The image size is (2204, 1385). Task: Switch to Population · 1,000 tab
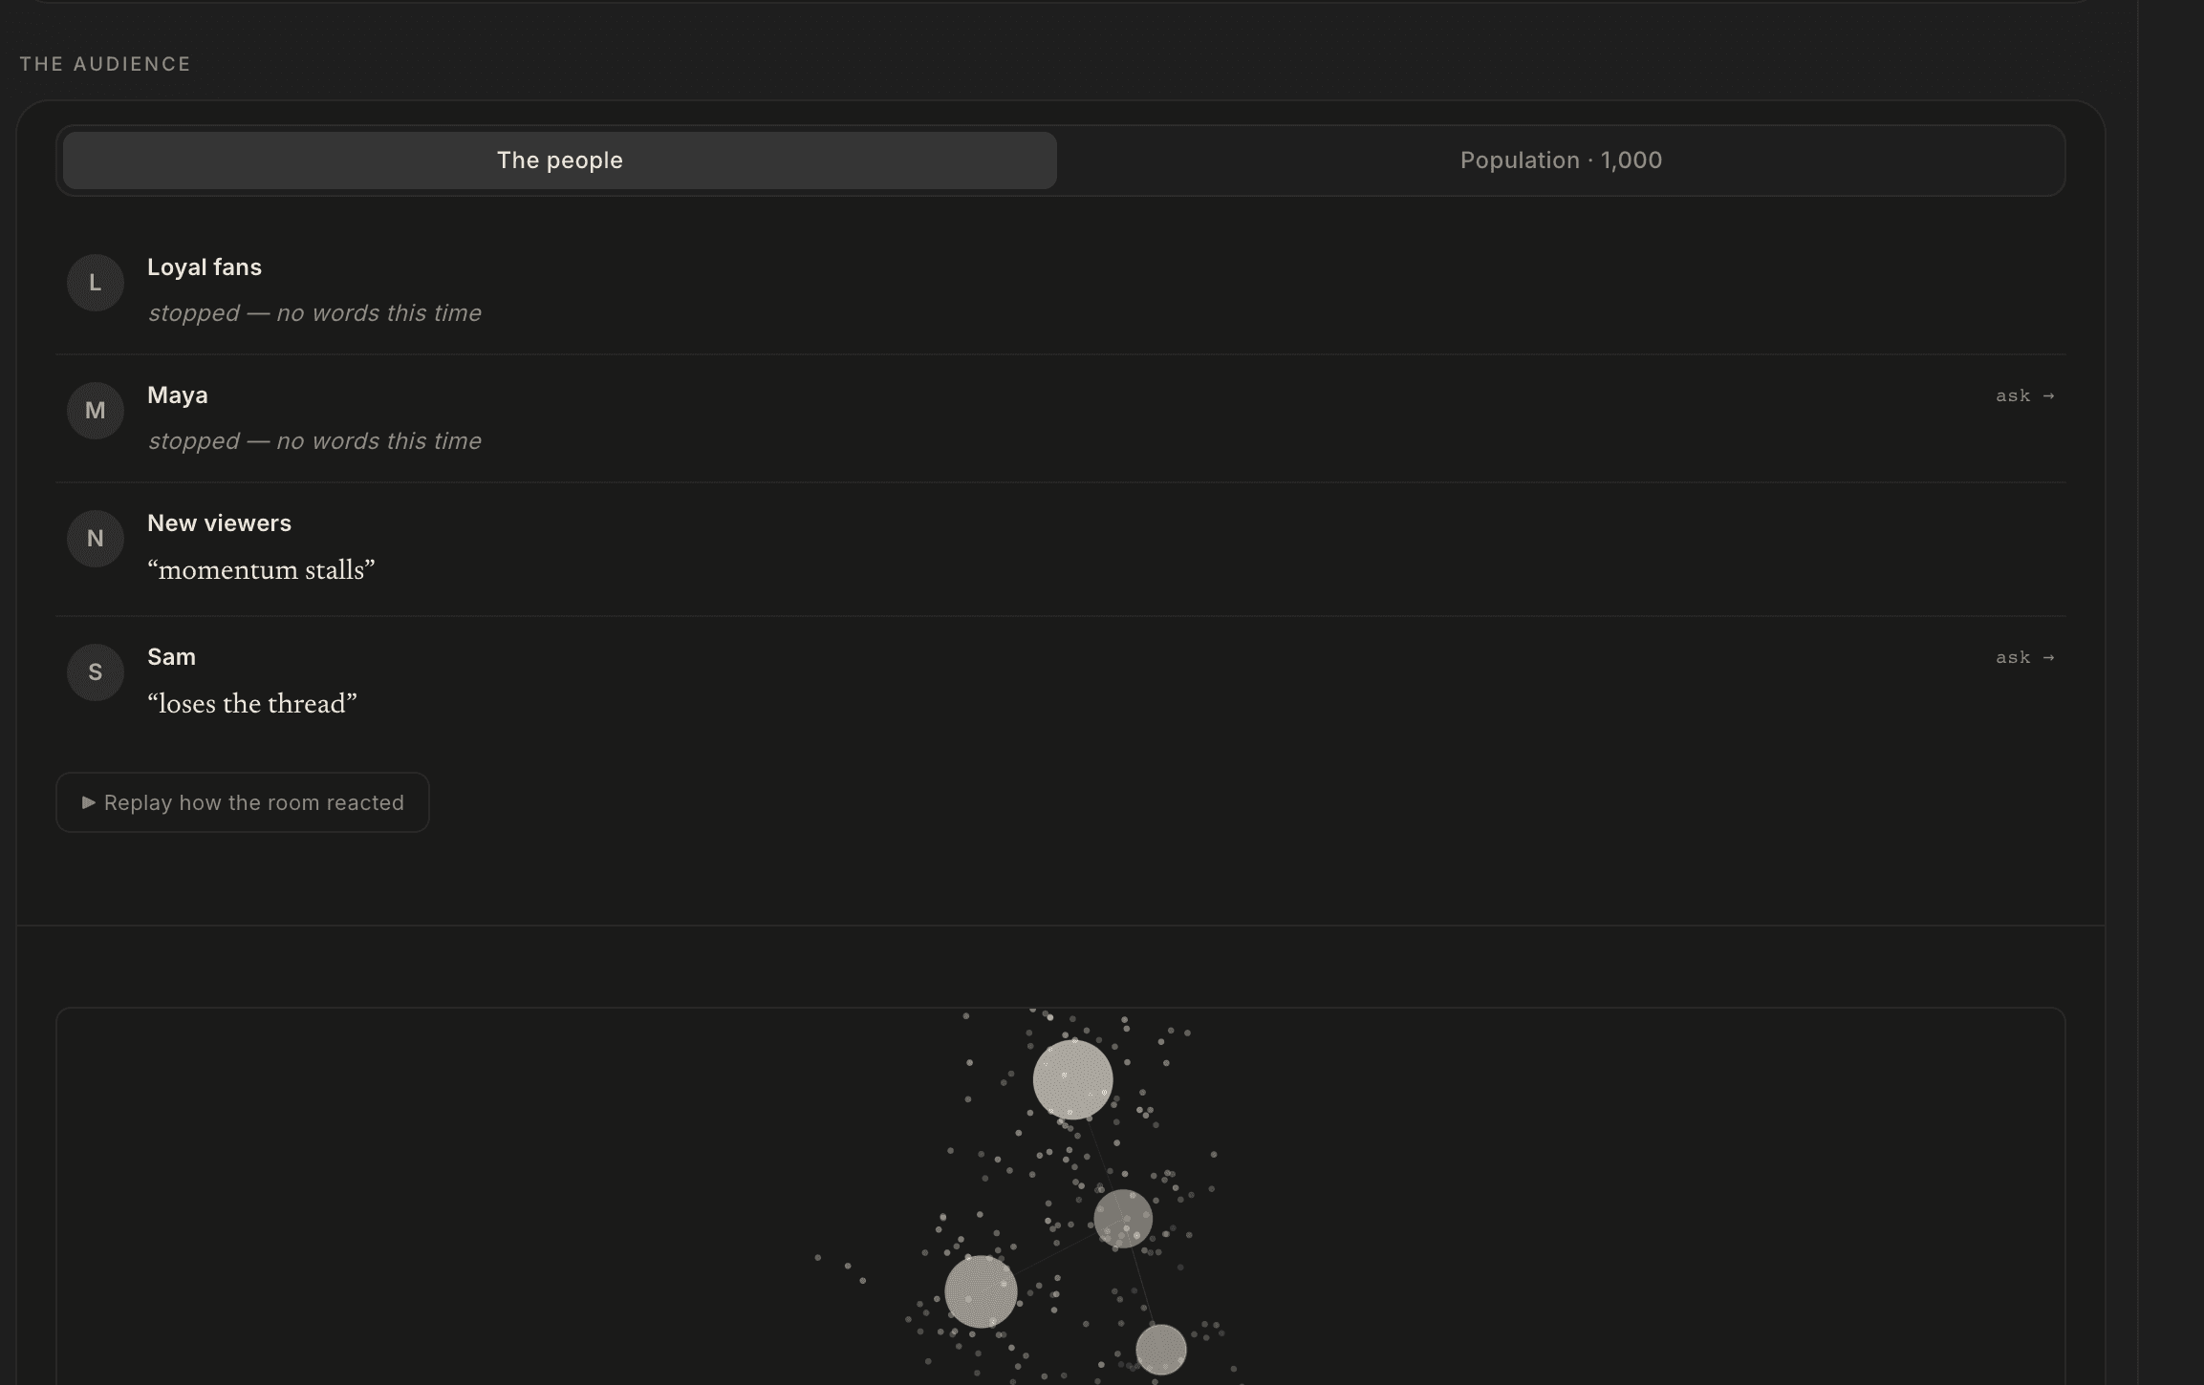coord(1561,160)
